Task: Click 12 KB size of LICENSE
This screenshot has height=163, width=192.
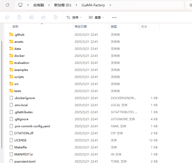Action: [x=153, y=140]
